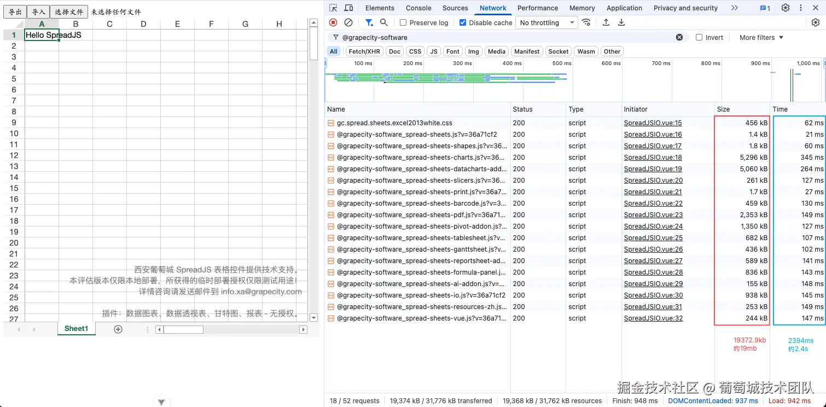Open the Sources tab
The image size is (826, 407).
click(455, 8)
